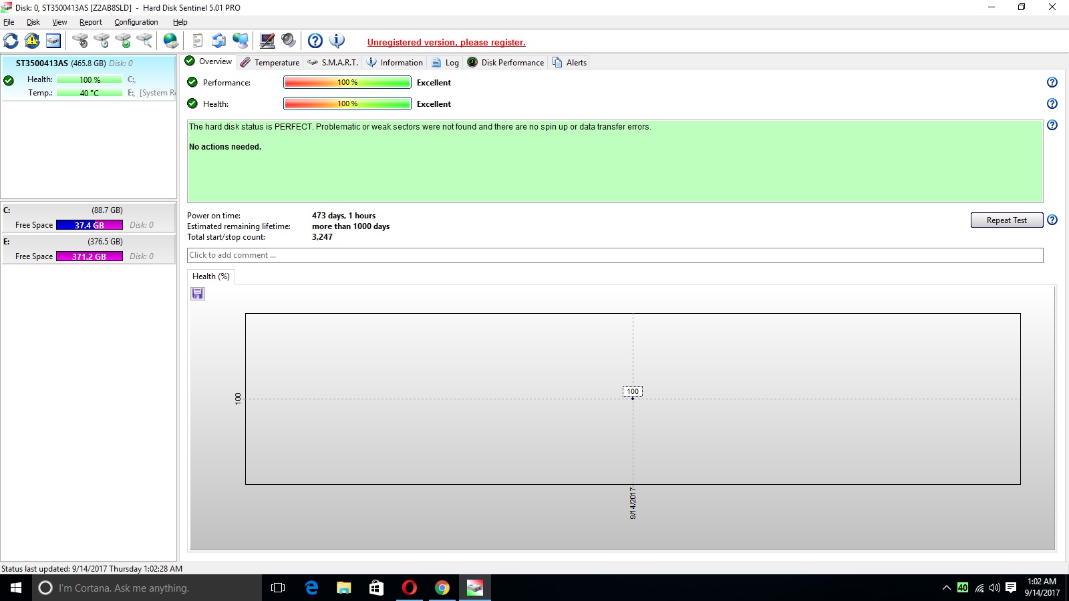Open the Disk Performance tab
The width and height of the screenshot is (1069, 601).
[x=506, y=62]
